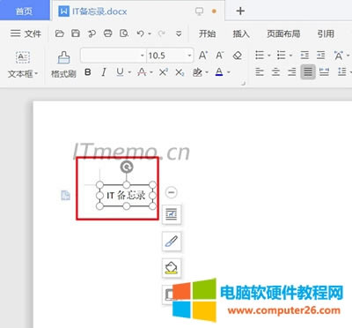This screenshot has height=328, width=352.
Task: Click the 格式刷 format painter
Action: 63,64
